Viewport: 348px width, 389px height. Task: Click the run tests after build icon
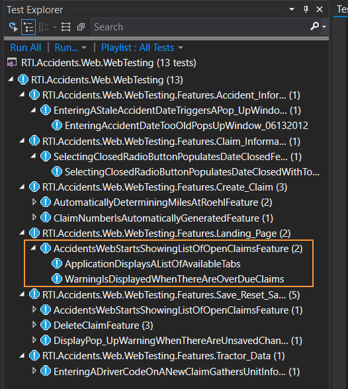point(13,26)
